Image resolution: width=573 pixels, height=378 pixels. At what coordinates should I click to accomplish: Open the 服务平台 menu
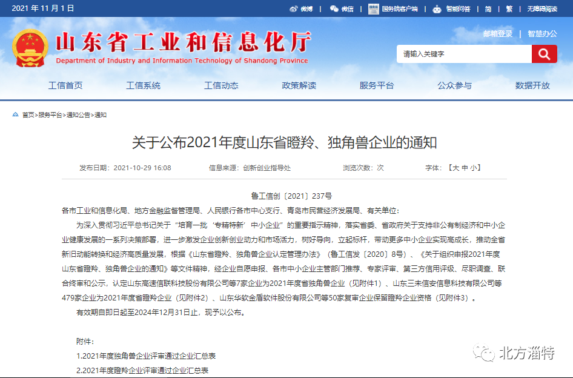point(377,85)
